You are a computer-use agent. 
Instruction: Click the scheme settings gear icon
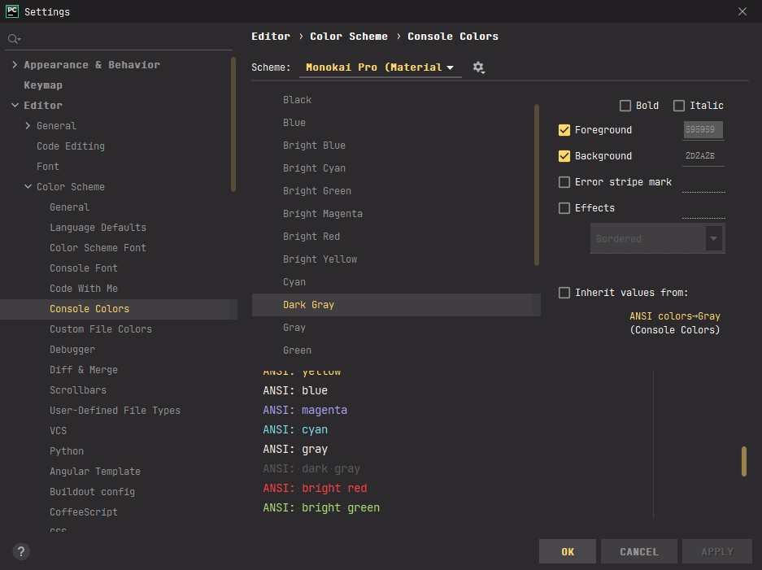[478, 67]
